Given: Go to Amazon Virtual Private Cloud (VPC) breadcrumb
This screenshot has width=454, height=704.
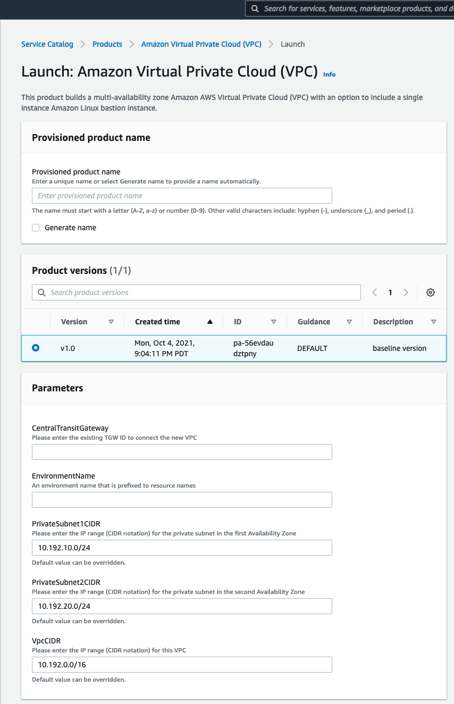Looking at the screenshot, I should (x=201, y=44).
